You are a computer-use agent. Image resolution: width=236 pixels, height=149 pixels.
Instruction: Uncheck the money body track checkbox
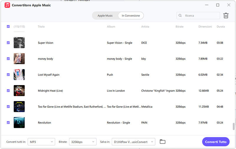tap(8, 59)
